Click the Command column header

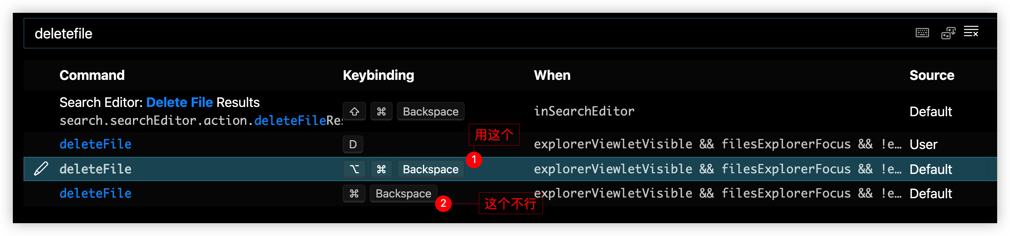(x=92, y=75)
